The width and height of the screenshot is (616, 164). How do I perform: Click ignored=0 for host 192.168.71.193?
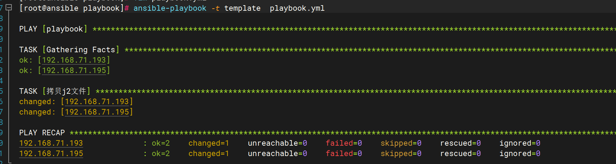pyautogui.click(x=520, y=143)
